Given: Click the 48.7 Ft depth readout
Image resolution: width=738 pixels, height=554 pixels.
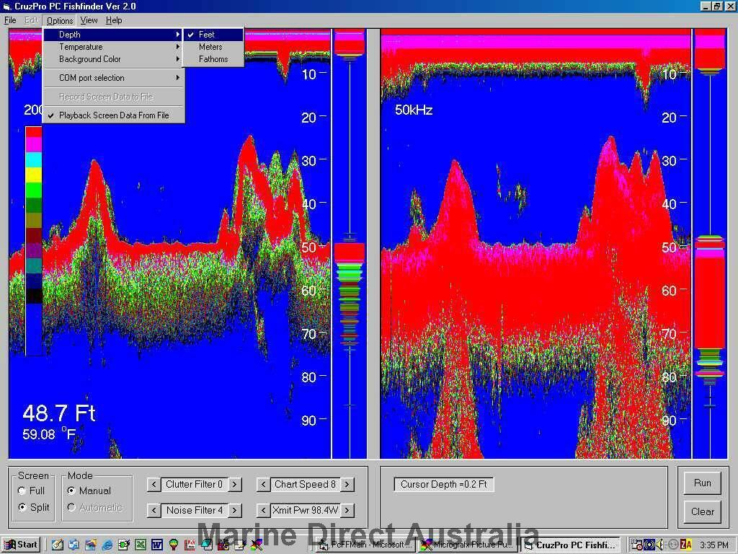Looking at the screenshot, I should click(x=59, y=413).
